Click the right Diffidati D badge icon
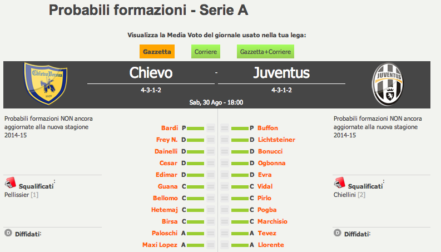Image resolution: width=441 pixels, height=252 pixels. [x=337, y=233]
